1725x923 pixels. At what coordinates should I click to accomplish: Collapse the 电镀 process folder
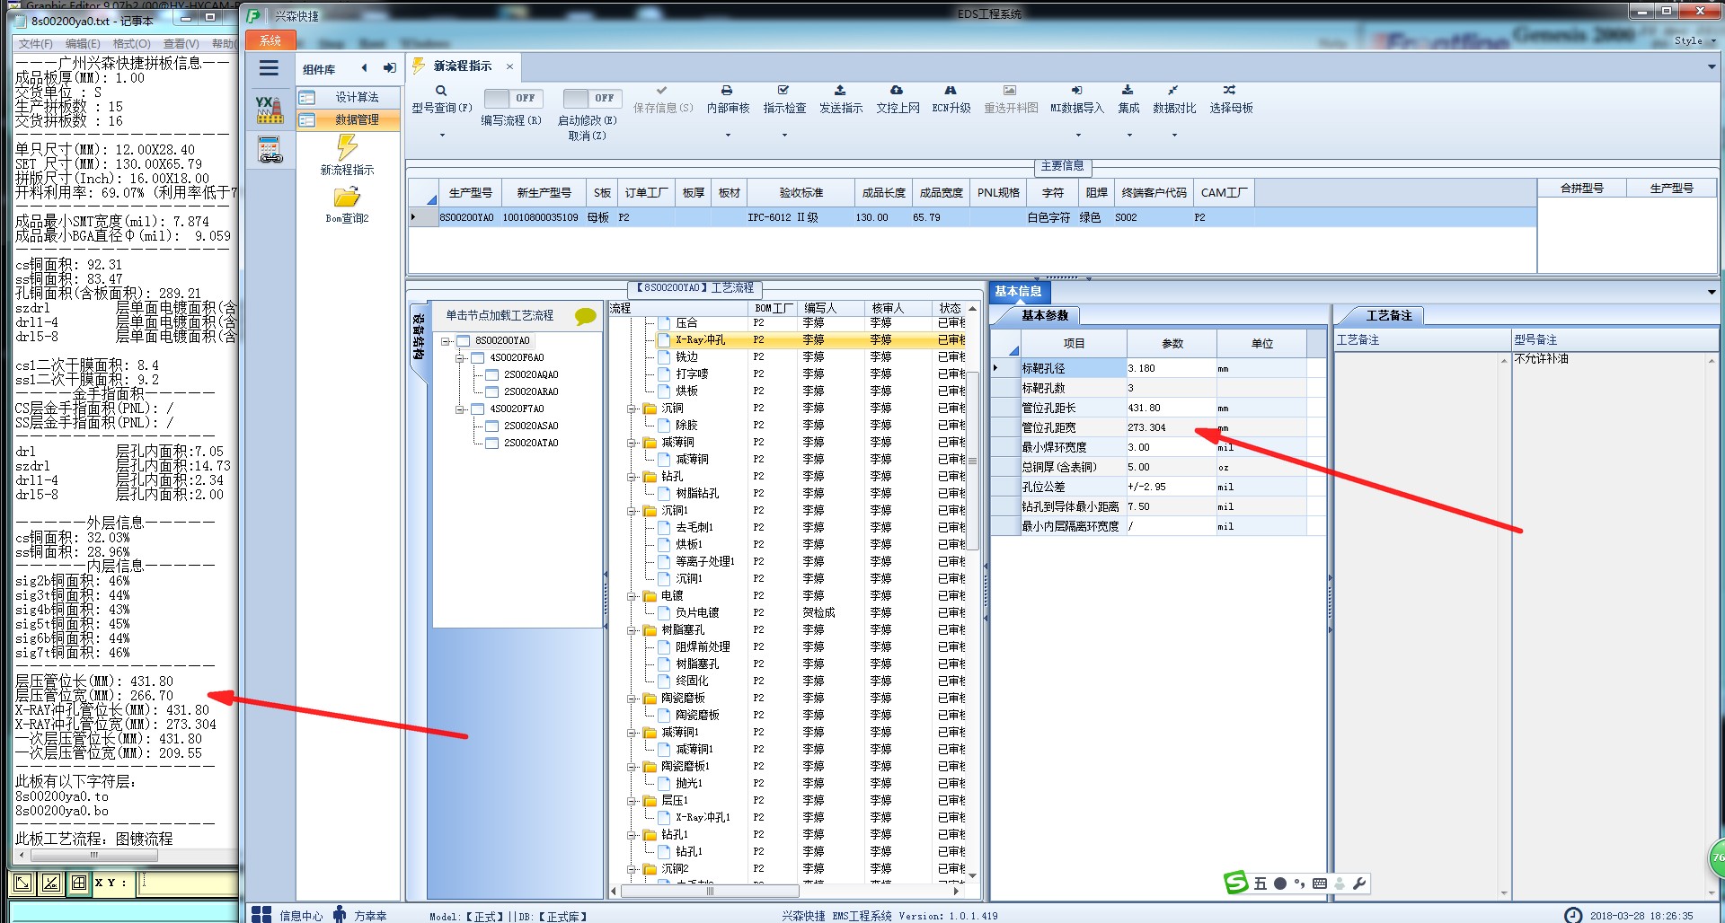pyautogui.click(x=632, y=596)
